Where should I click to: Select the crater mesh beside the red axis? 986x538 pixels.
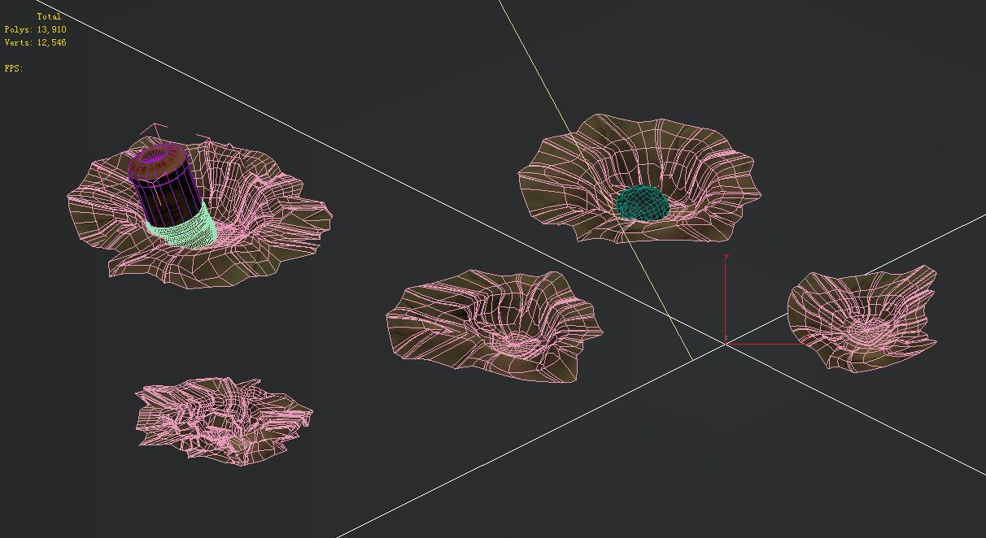(862, 319)
